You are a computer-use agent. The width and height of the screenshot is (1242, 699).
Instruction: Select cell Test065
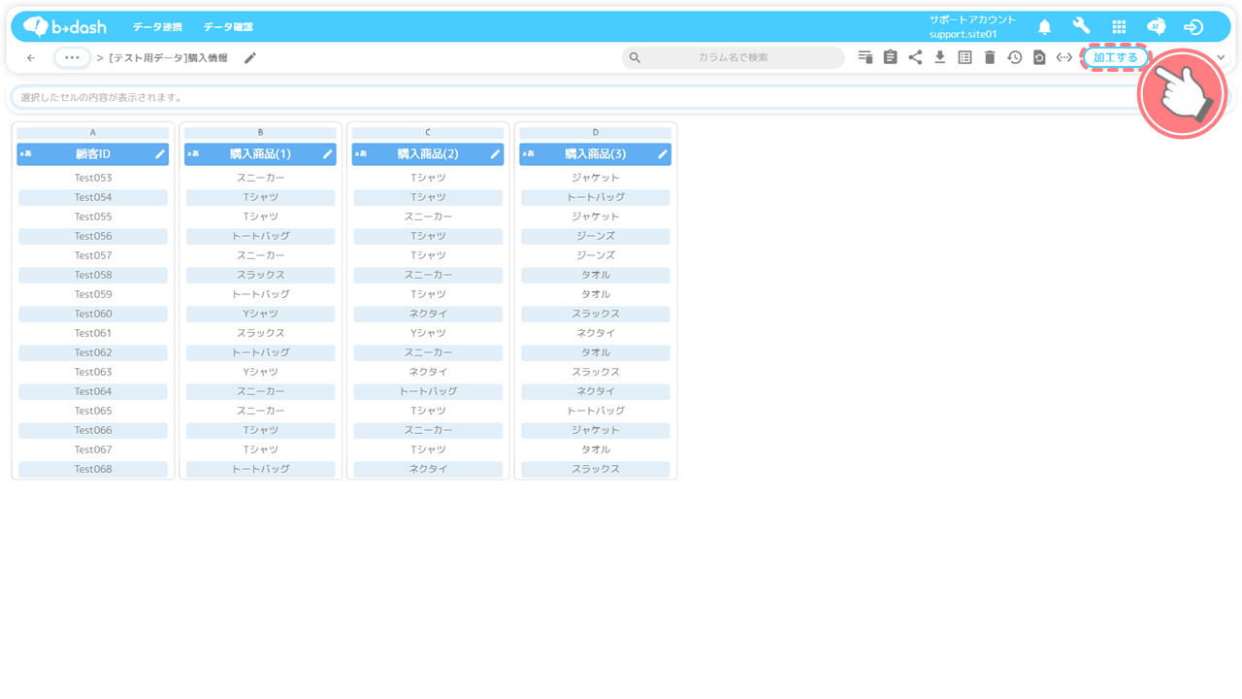[93, 411]
